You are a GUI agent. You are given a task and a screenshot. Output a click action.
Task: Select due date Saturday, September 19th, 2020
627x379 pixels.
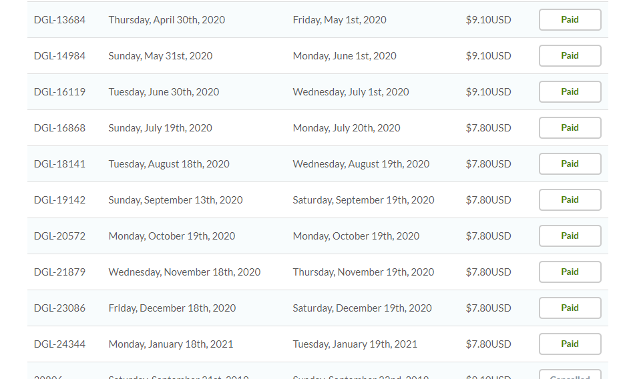tap(363, 200)
